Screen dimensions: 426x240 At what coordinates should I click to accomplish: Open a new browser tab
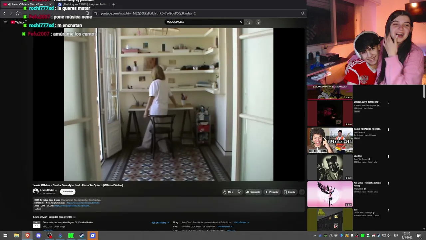(113, 4)
